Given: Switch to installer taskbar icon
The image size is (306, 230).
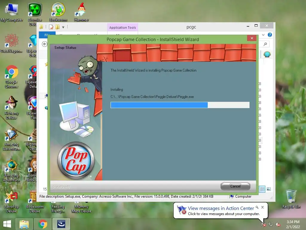Looking at the screenshot, I should pos(61,224).
